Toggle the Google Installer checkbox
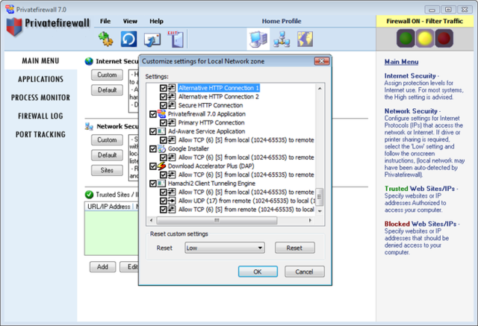 (x=153, y=149)
